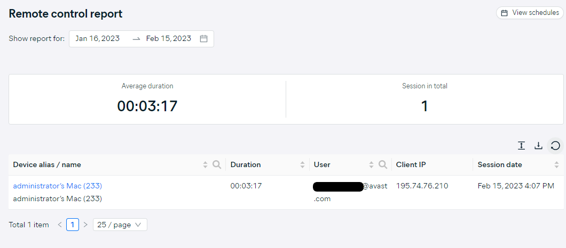
Task: Click the previous page arrow
Action: [60, 225]
